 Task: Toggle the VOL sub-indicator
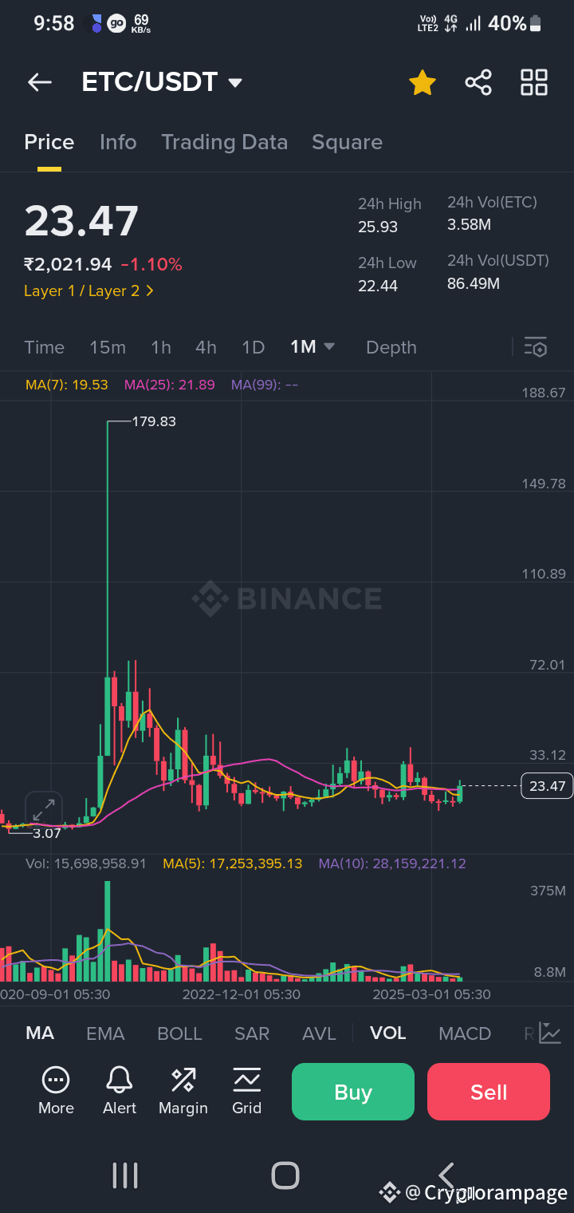(x=388, y=1033)
